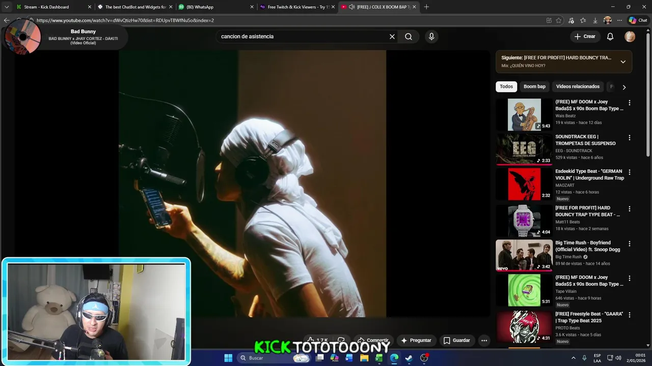Open the SOUNDTRACK EEG trumpets video title
Screen dimensions: 652x366
click(x=585, y=140)
